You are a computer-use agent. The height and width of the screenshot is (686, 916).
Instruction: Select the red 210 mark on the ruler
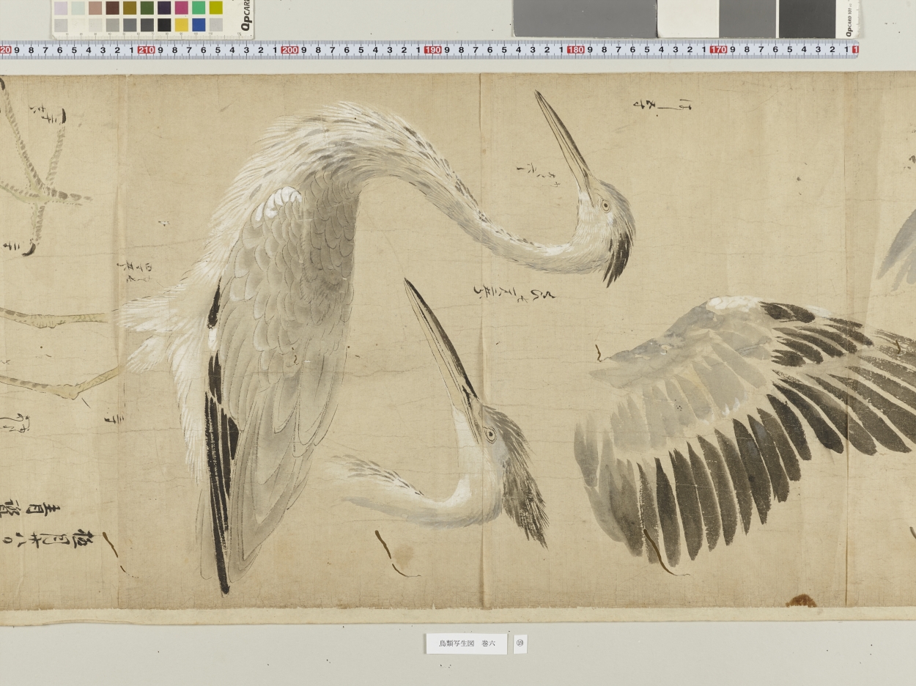pyautogui.click(x=146, y=51)
